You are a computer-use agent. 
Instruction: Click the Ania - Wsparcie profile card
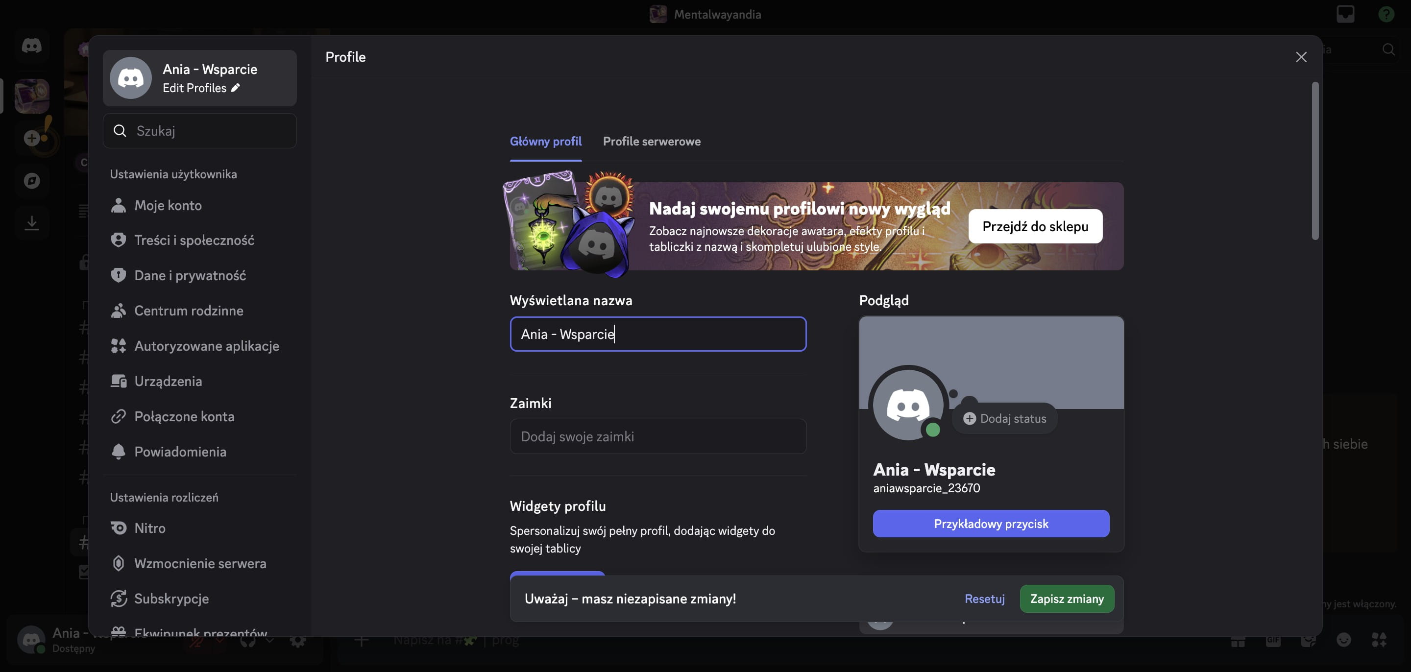click(199, 78)
